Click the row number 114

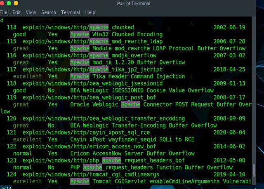coord(12,27)
